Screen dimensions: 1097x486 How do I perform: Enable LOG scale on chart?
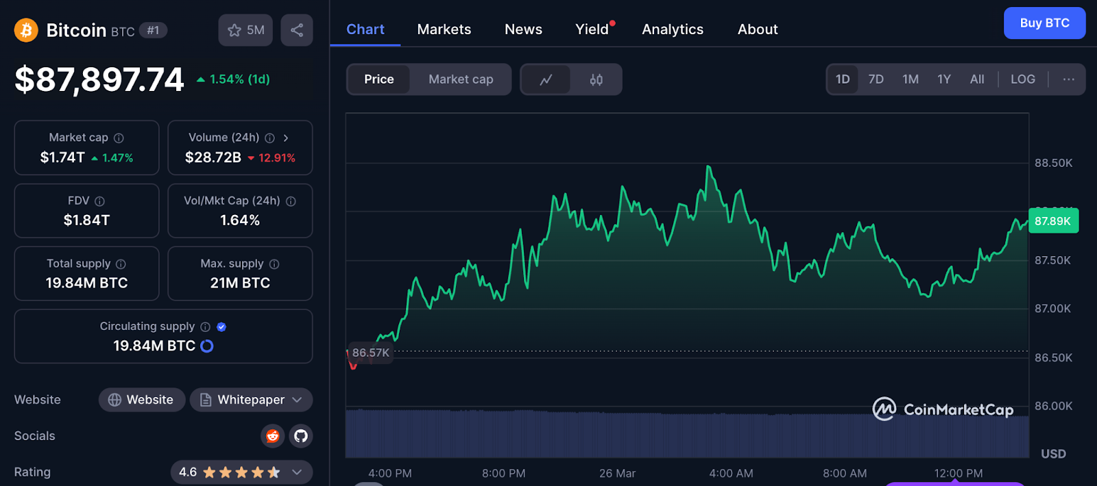(x=1022, y=79)
